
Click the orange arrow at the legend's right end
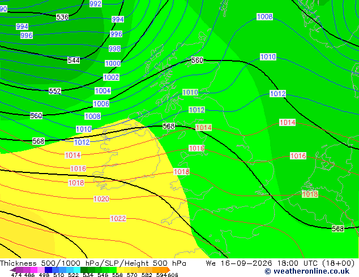click(169, 270)
